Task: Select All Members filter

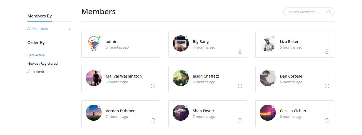Action: point(38,28)
